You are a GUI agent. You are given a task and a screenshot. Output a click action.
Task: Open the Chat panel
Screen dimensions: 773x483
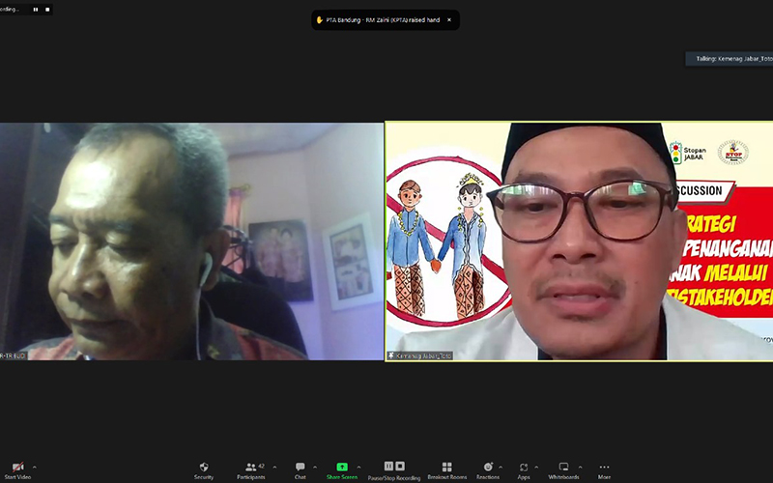click(301, 469)
